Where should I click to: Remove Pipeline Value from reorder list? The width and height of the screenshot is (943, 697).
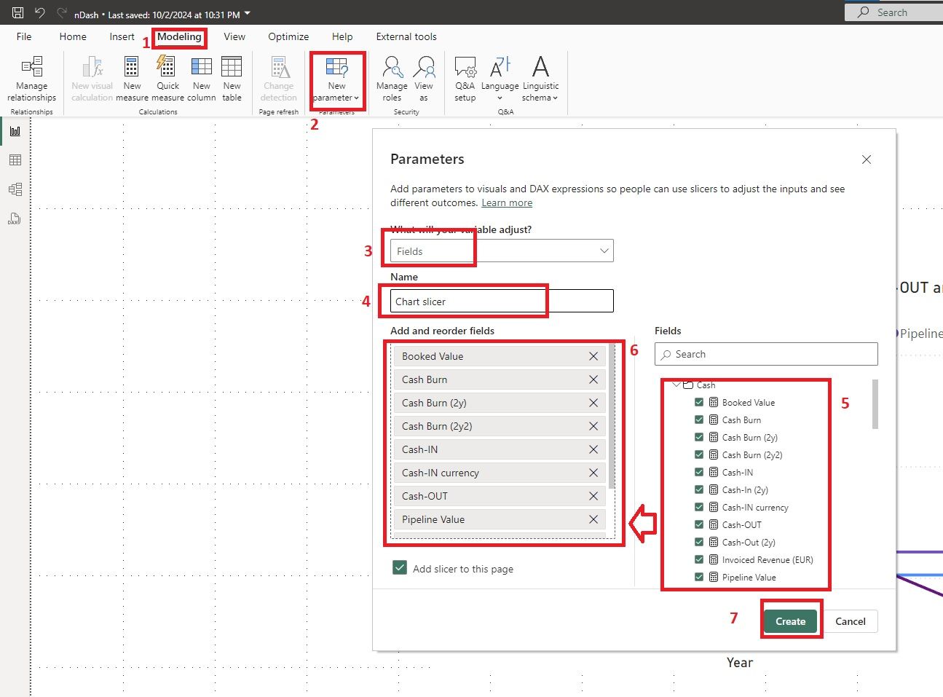click(593, 519)
